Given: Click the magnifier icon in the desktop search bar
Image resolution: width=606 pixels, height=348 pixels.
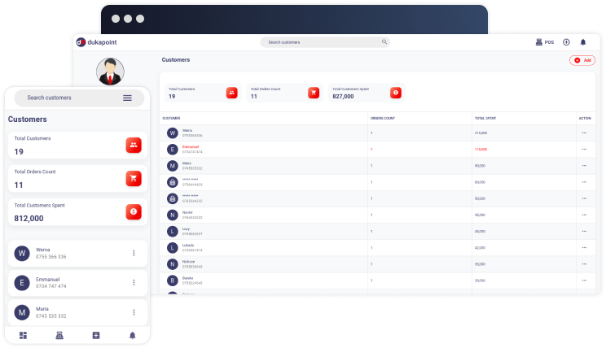Looking at the screenshot, I should (384, 41).
